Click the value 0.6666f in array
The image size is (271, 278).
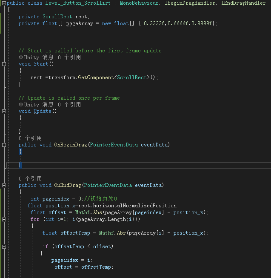click(x=178, y=23)
